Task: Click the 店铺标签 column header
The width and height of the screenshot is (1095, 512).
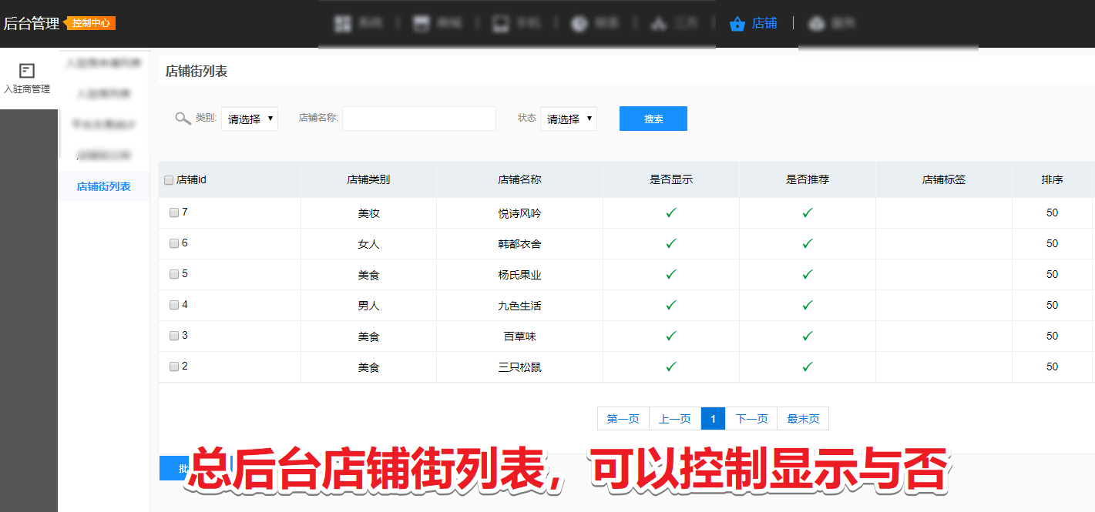Action: [944, 179]
